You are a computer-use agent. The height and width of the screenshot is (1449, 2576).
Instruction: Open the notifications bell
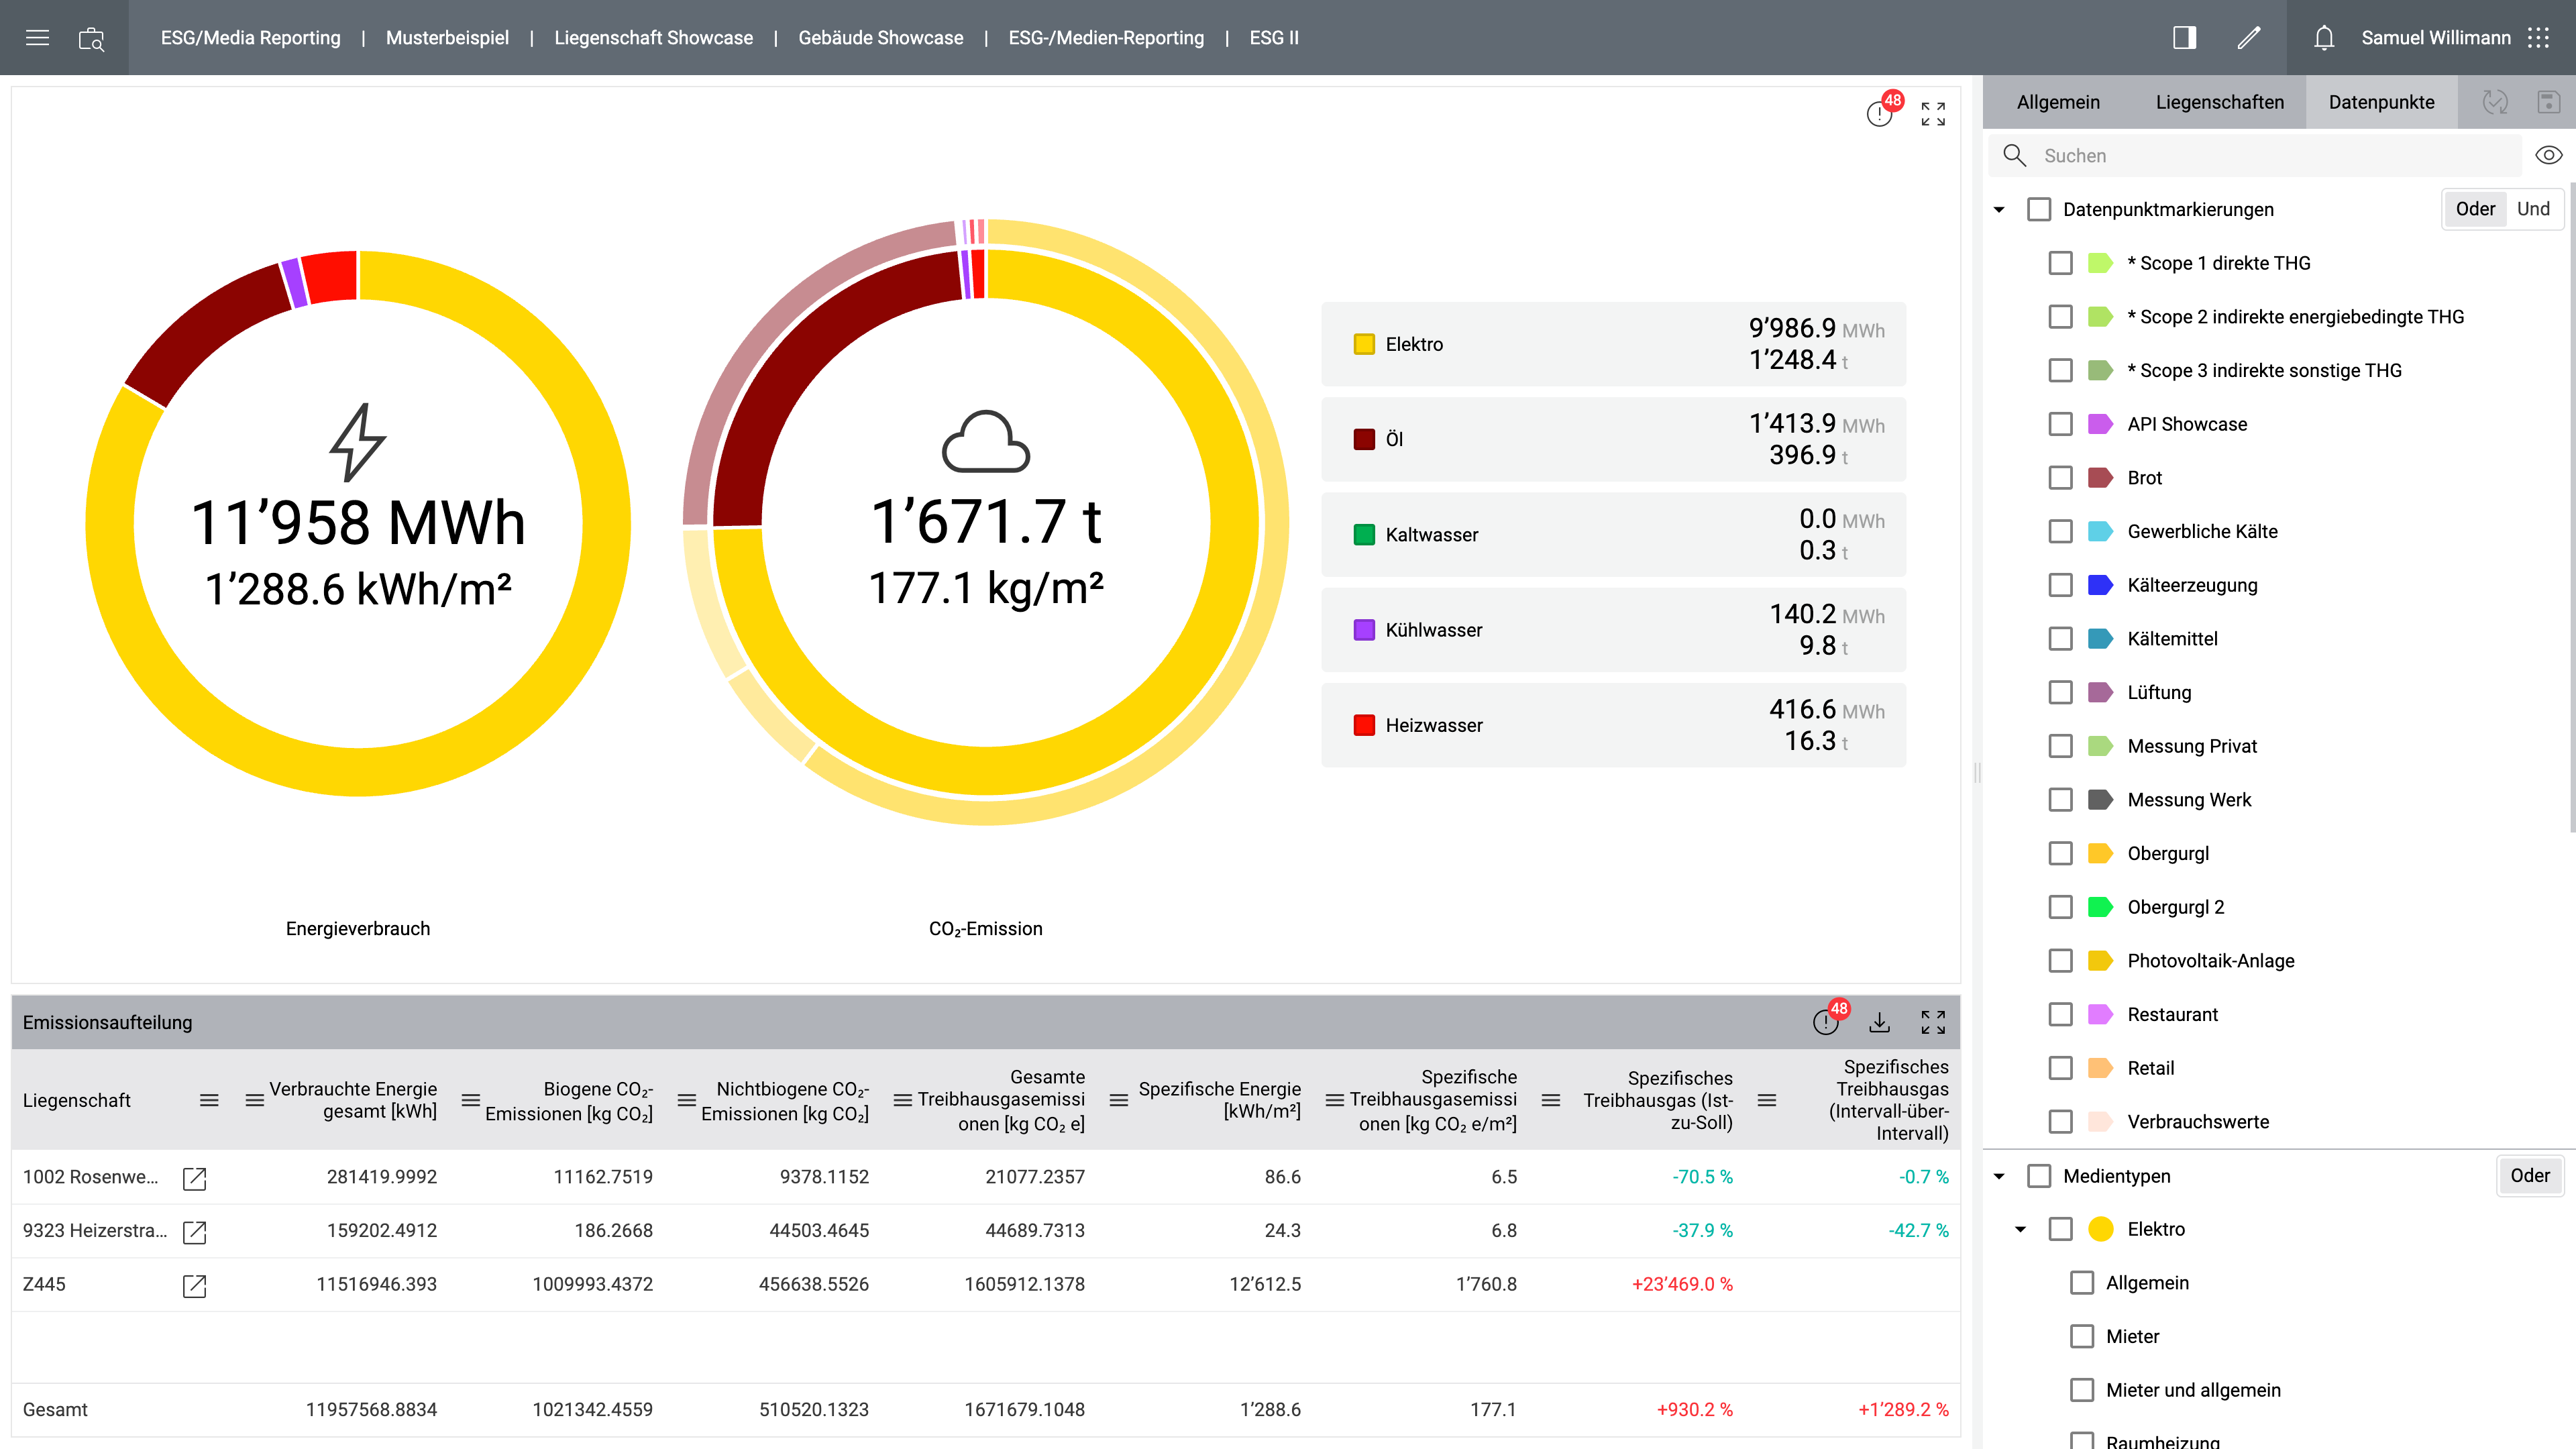pos(2324,38)
